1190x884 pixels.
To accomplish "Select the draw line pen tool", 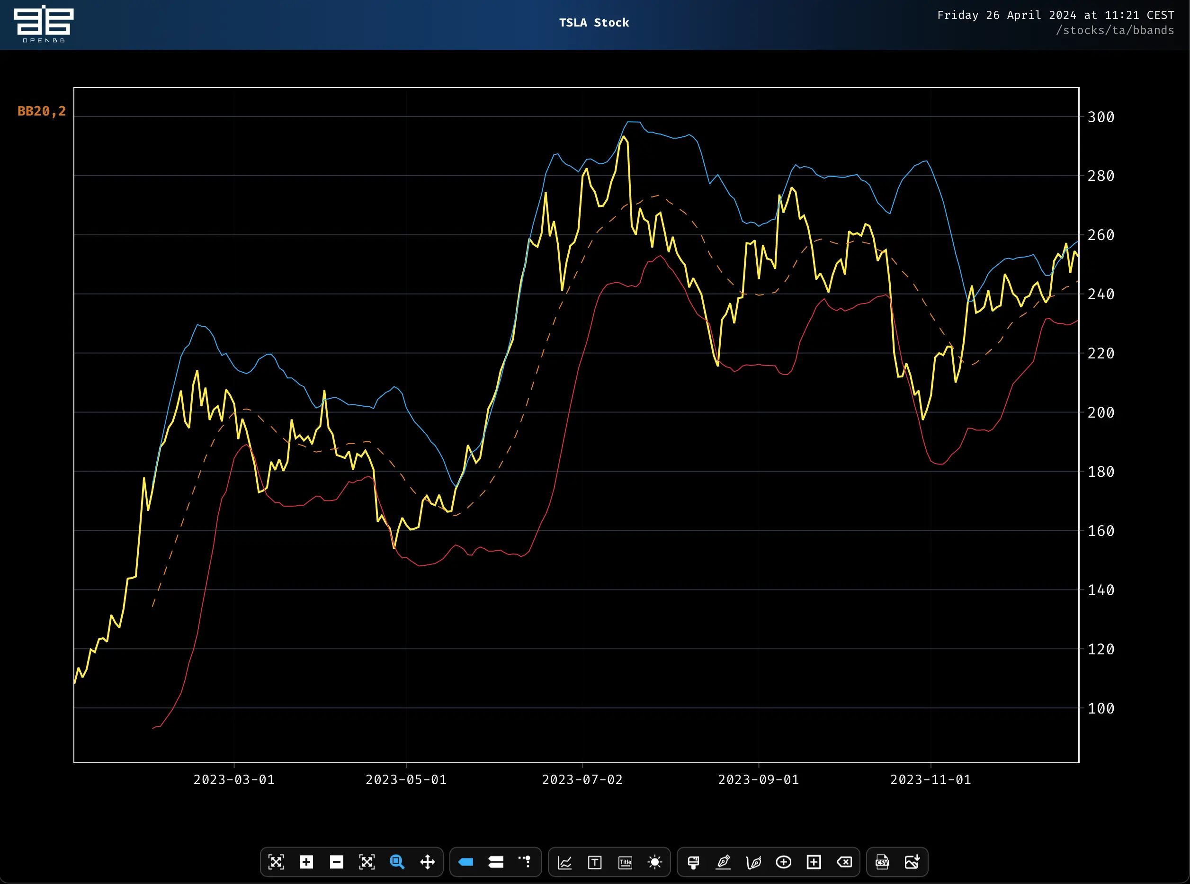I will tap(724, 862).
